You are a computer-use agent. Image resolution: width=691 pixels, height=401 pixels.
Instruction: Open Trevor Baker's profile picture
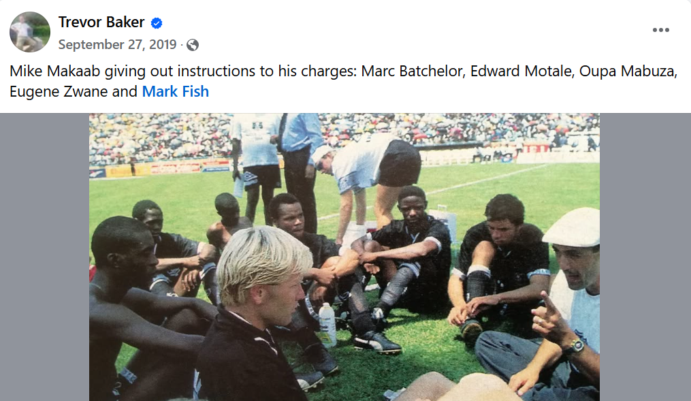(30, 32)
